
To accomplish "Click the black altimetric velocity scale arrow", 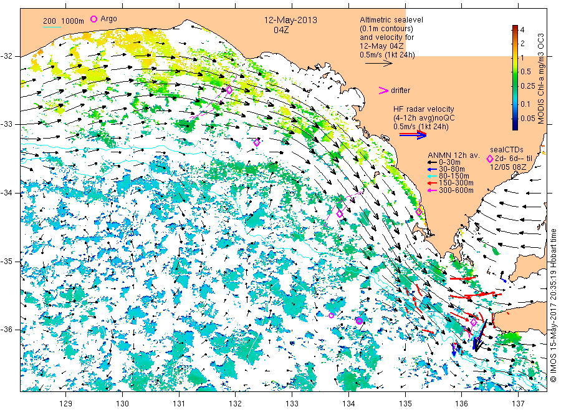I will tap(379, 64).
